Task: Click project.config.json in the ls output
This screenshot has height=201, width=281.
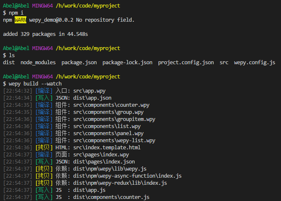Action: pos(186,62)
